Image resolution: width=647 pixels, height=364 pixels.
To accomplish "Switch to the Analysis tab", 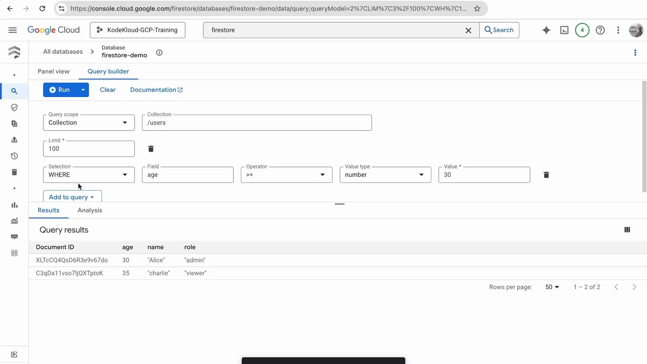I will point(90,210).
